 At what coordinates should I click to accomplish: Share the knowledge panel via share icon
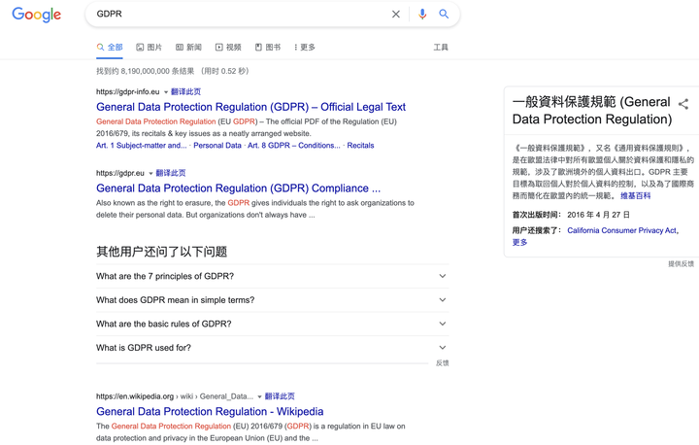pos(683,104)
